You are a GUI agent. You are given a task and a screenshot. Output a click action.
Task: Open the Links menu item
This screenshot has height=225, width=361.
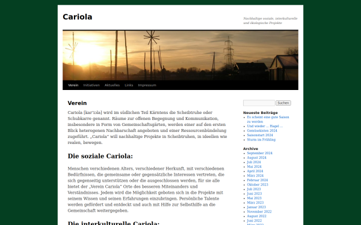click(129, 85)
